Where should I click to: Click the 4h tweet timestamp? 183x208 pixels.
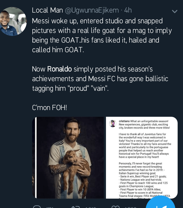click(128, 10)
